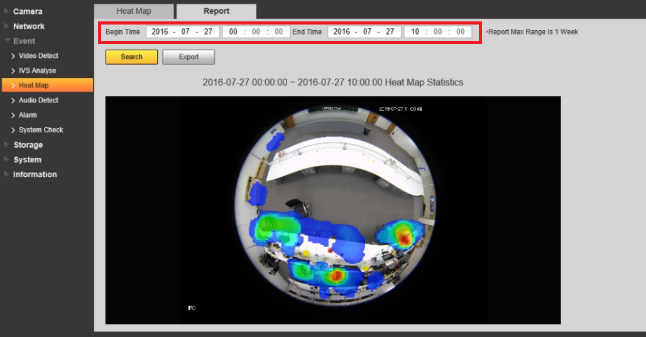Click the Begin Time hour field

tap(233, 31)
